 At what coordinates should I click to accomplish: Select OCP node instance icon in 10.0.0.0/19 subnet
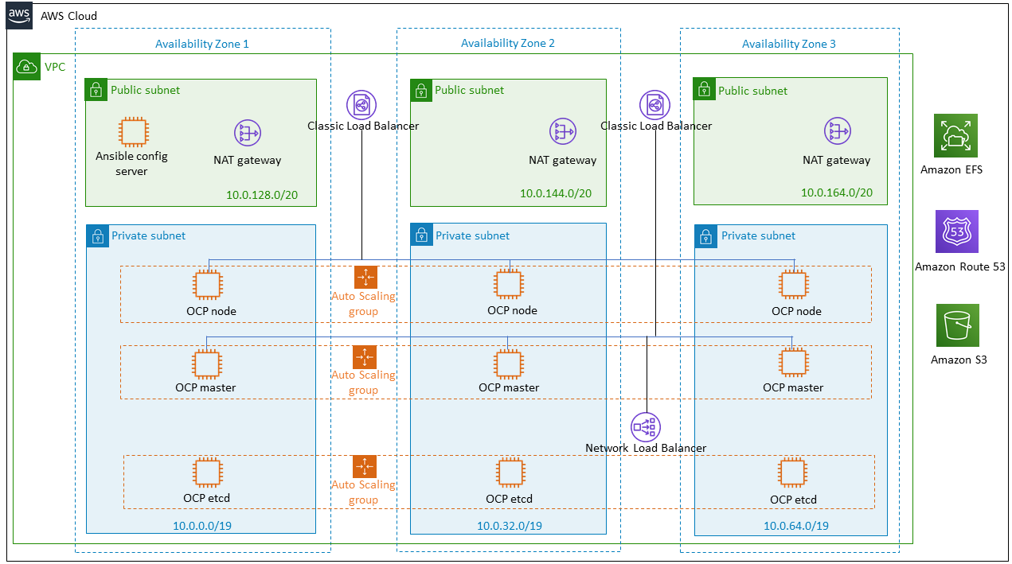208,285
